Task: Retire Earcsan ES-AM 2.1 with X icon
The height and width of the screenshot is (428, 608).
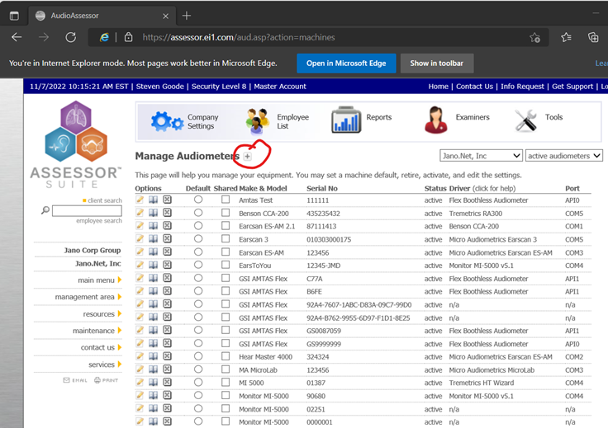Action: point(167,226)
